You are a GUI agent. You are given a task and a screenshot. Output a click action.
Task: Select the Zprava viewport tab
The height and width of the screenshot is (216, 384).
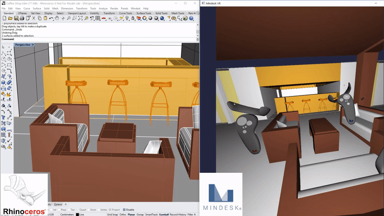58,204
